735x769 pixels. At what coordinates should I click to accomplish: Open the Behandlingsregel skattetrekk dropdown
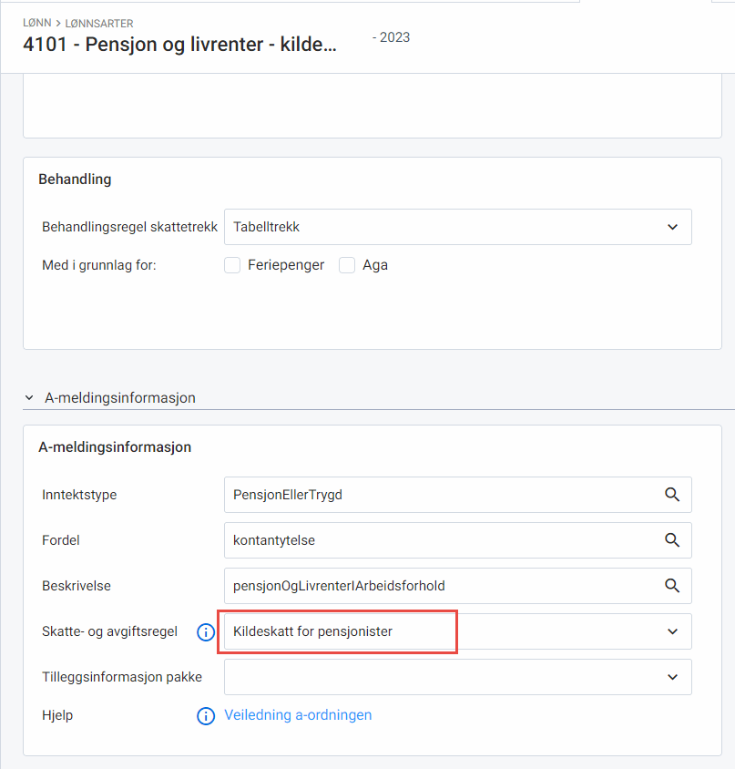point(672,226)
